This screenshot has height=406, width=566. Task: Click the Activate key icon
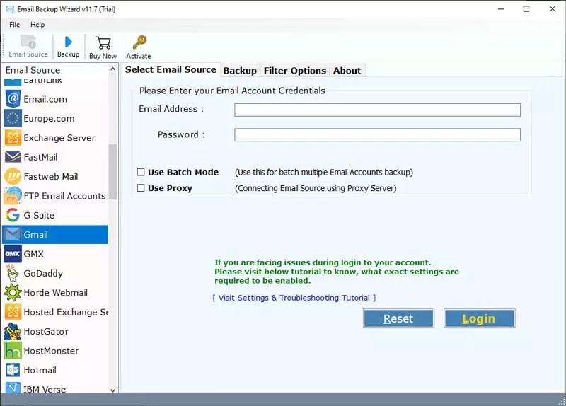pyautogui.click(x=139, y=42)
